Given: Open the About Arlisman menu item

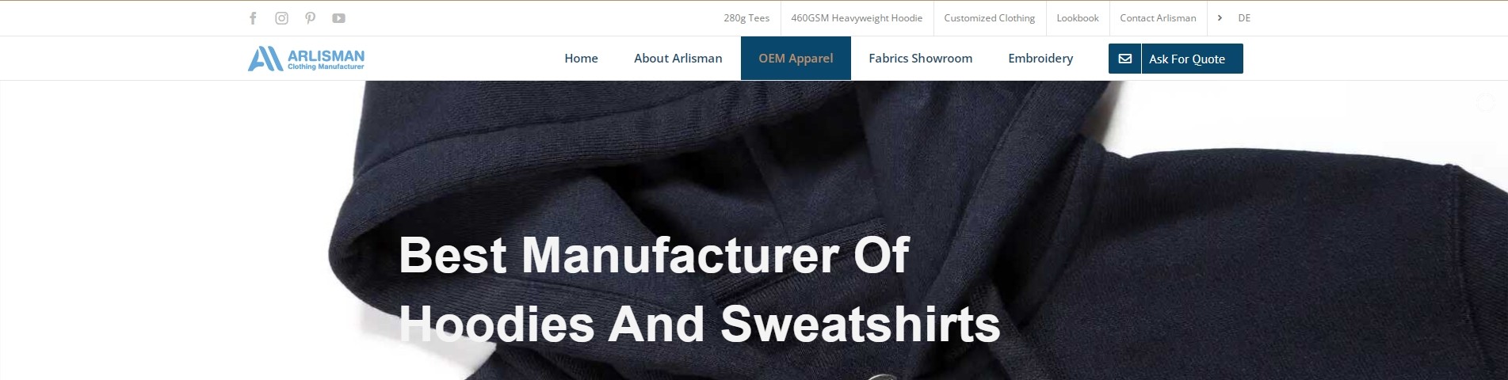Looking at the screenshot, I should coord(678,59).
